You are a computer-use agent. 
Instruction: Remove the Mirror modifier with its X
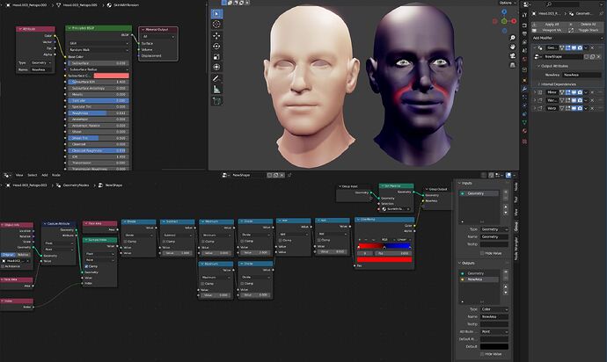coord(592,92)
